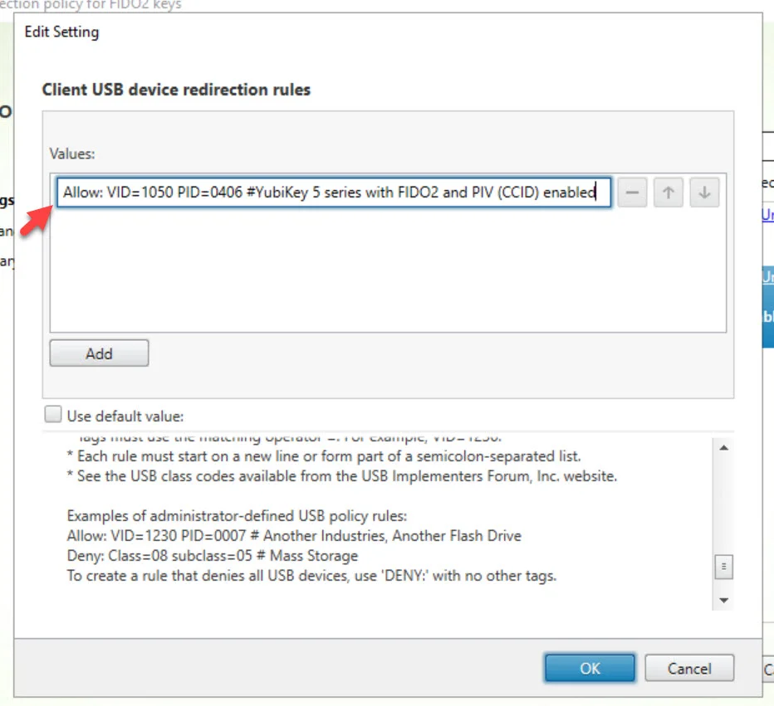774x706 pixels.
Task: Click the help text scroll down arrow
Action: click(723, 600)
